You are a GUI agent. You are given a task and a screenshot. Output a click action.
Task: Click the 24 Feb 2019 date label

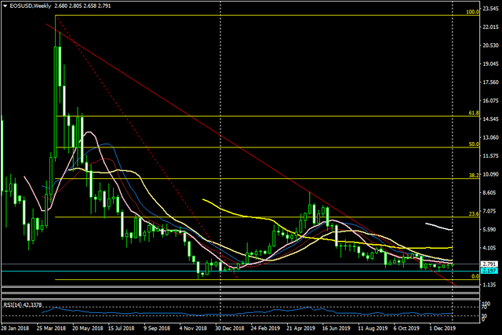click(265, 328)
